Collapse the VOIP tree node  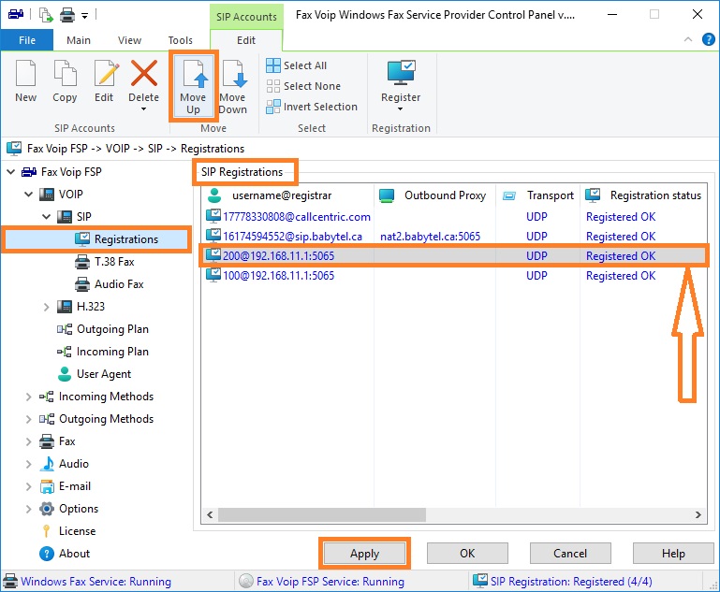[28, 195]
